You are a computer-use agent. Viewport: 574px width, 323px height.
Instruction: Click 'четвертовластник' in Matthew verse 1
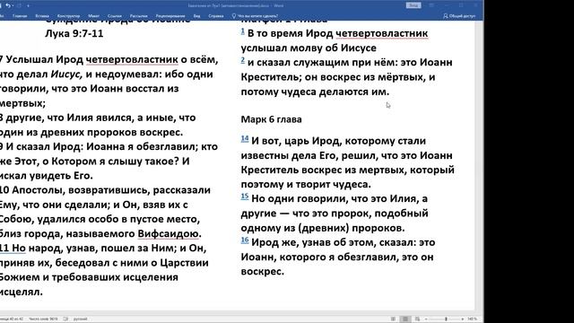point(382,33)
